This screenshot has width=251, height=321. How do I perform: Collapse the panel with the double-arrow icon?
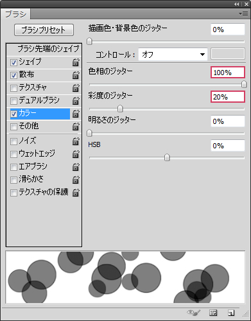pos(236,4)
